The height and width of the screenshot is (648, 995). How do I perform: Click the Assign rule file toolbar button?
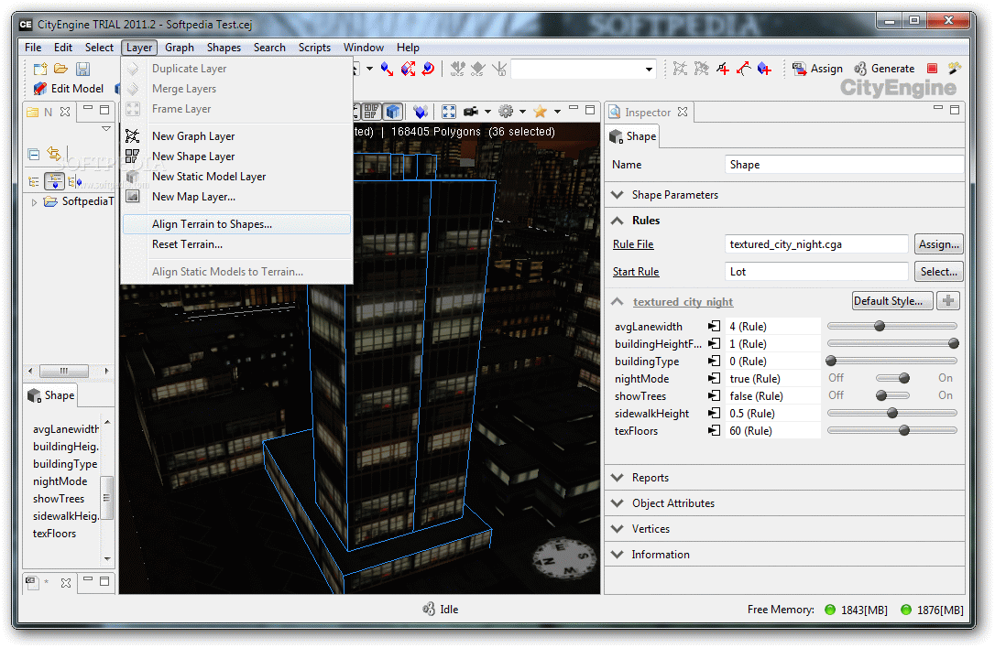pyautogui.click(x=817, y=69)
